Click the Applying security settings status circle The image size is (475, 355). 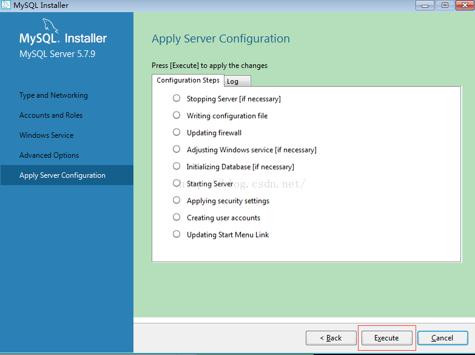[x=177, y=200]
